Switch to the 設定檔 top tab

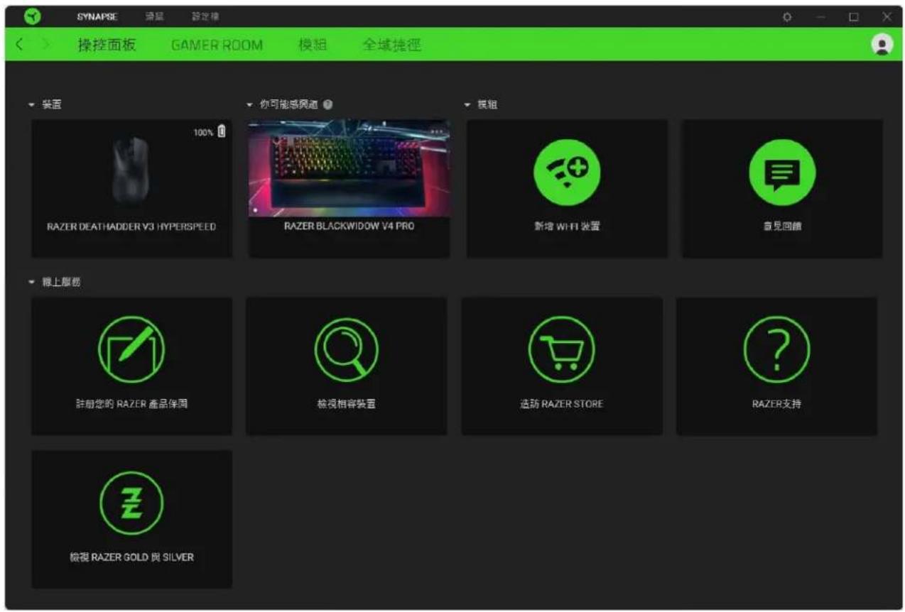pyautogui.click(x=205, y=16)
